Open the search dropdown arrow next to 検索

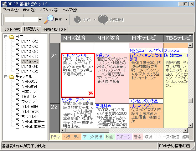click(66, 20)
